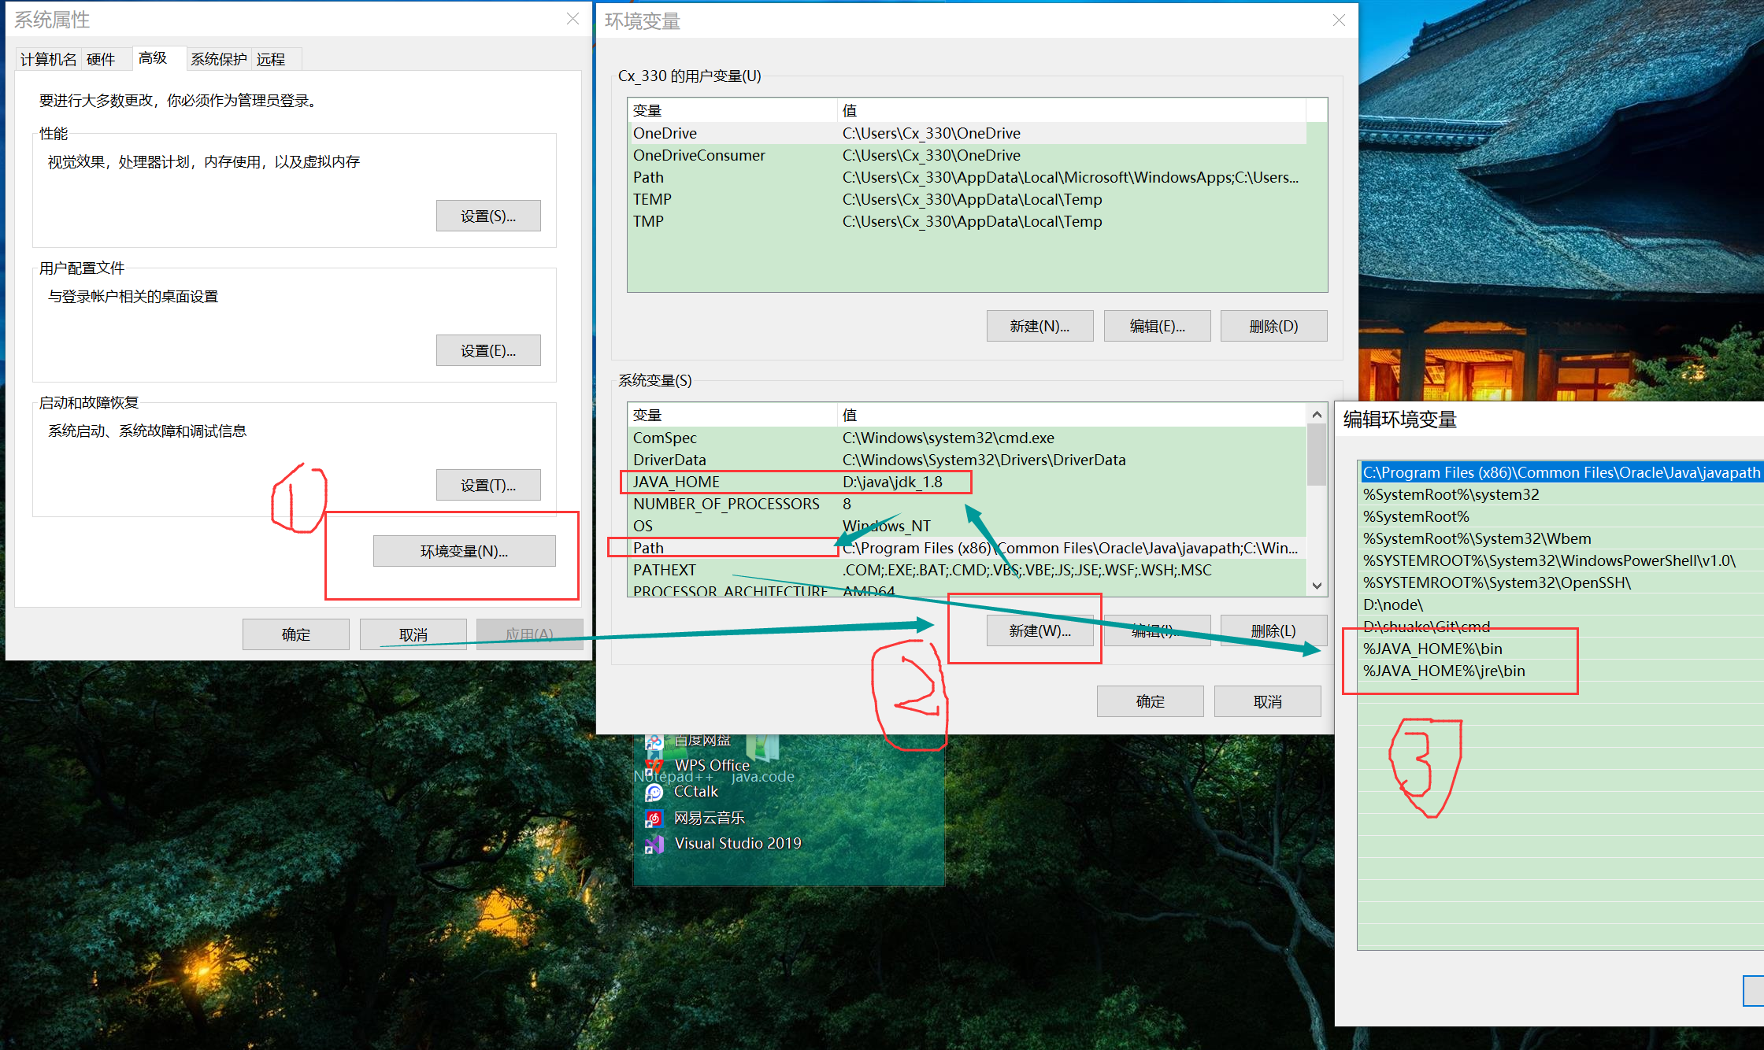
Task: Select the 硬件 tab
Action: [101, 59]
